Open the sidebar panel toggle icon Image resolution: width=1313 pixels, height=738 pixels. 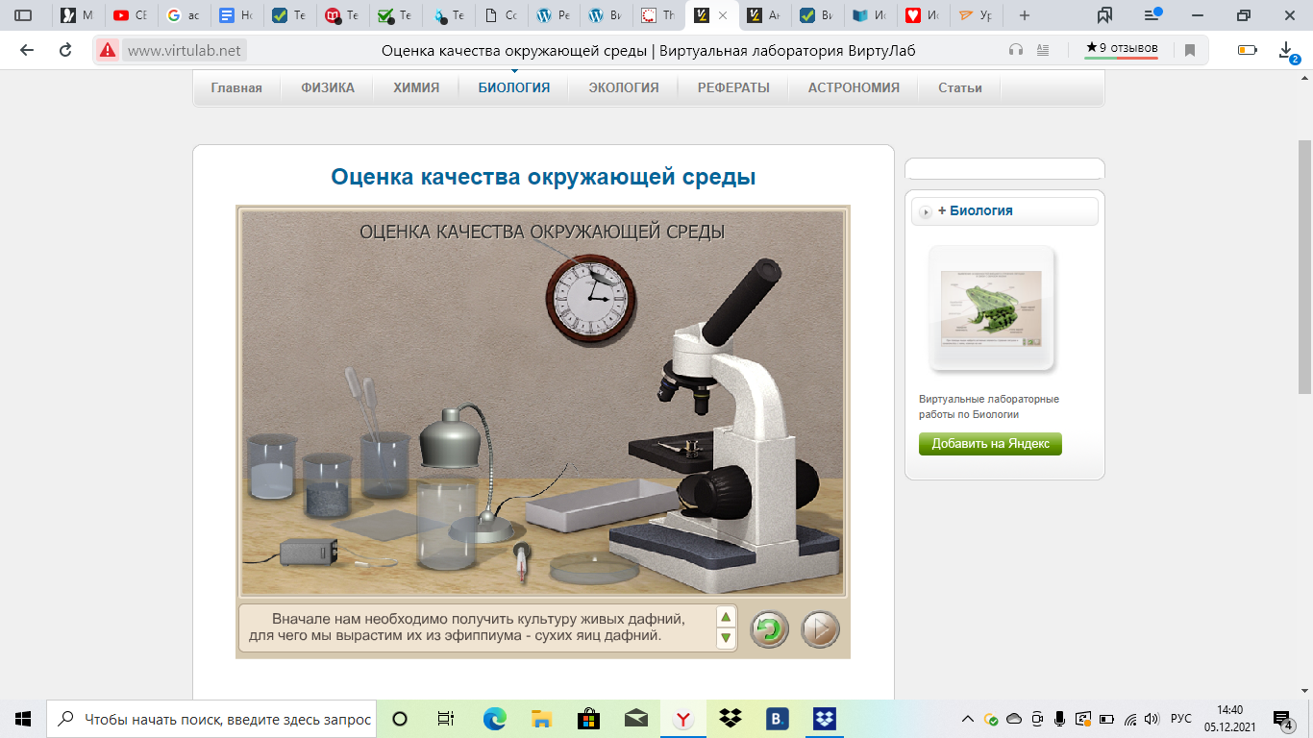click(x=23, y=15)
